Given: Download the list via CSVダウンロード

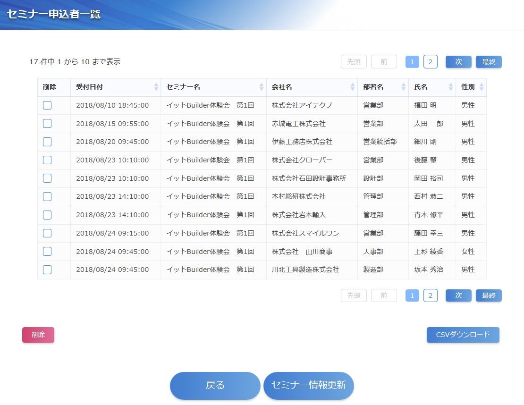Looking at the screenshot, I should pos(463,335).
